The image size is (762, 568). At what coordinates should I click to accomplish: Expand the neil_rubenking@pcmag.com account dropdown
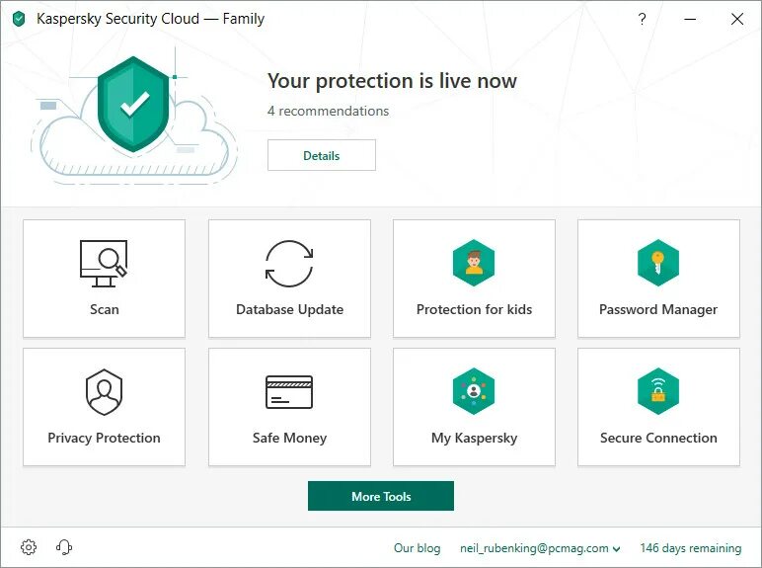click(x=540, y=548)
